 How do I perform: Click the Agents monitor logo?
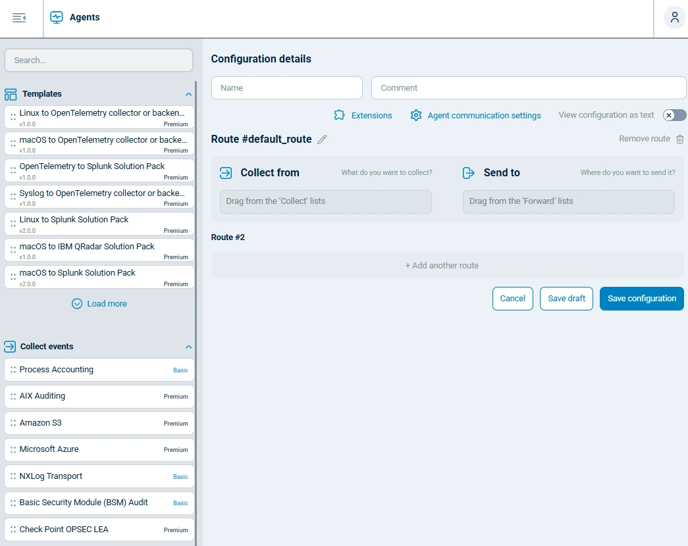tap(55, 18)
